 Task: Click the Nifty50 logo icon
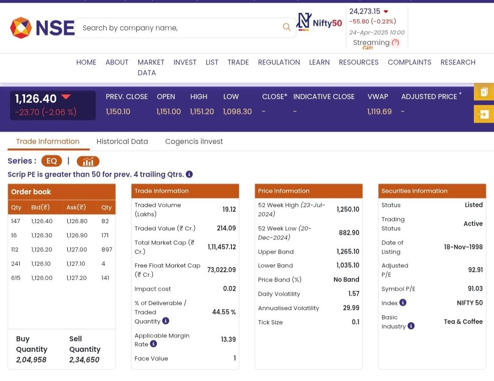pyautogui.click(x=319, y=22)
